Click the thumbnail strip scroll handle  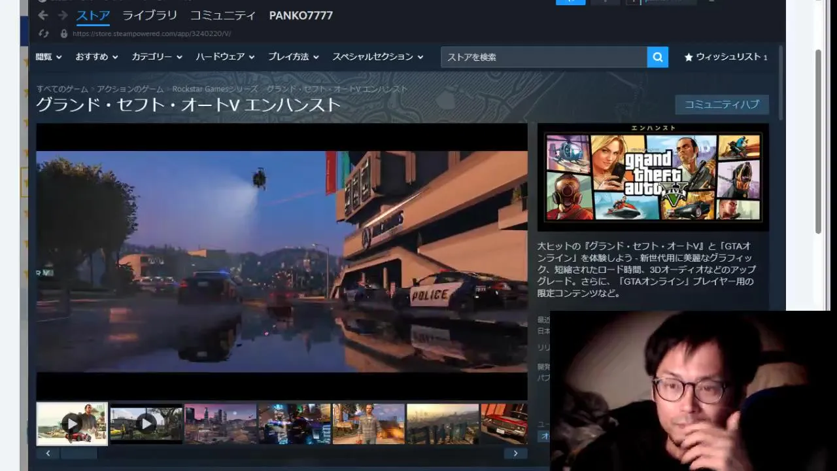(x=79, y=453)
